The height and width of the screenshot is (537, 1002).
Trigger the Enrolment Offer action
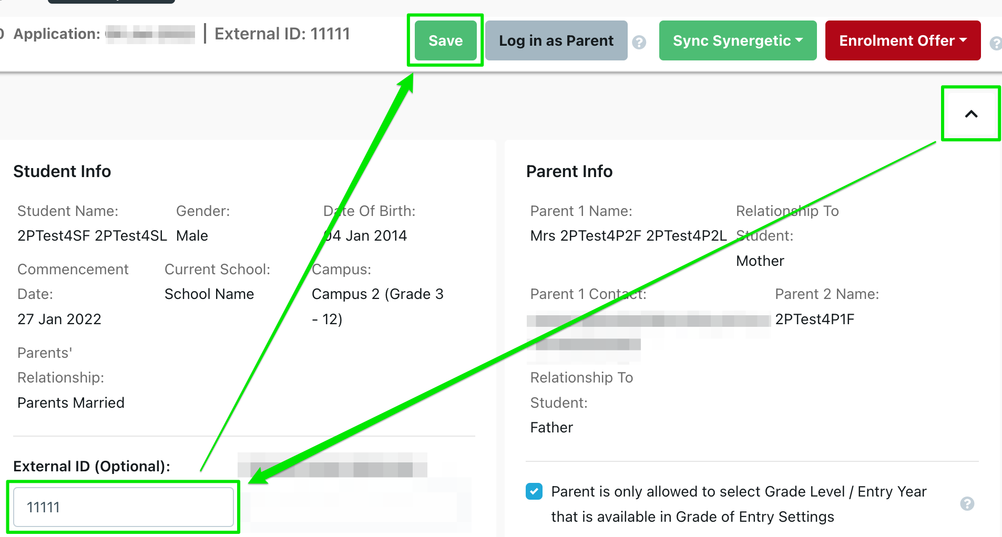[902, 40]
